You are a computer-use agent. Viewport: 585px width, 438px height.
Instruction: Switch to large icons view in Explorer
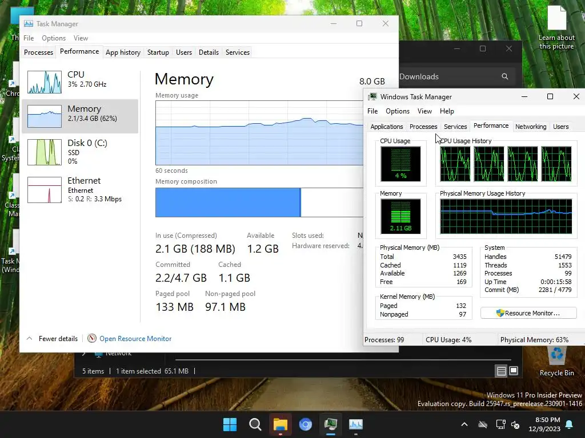[x=514, y=371]
